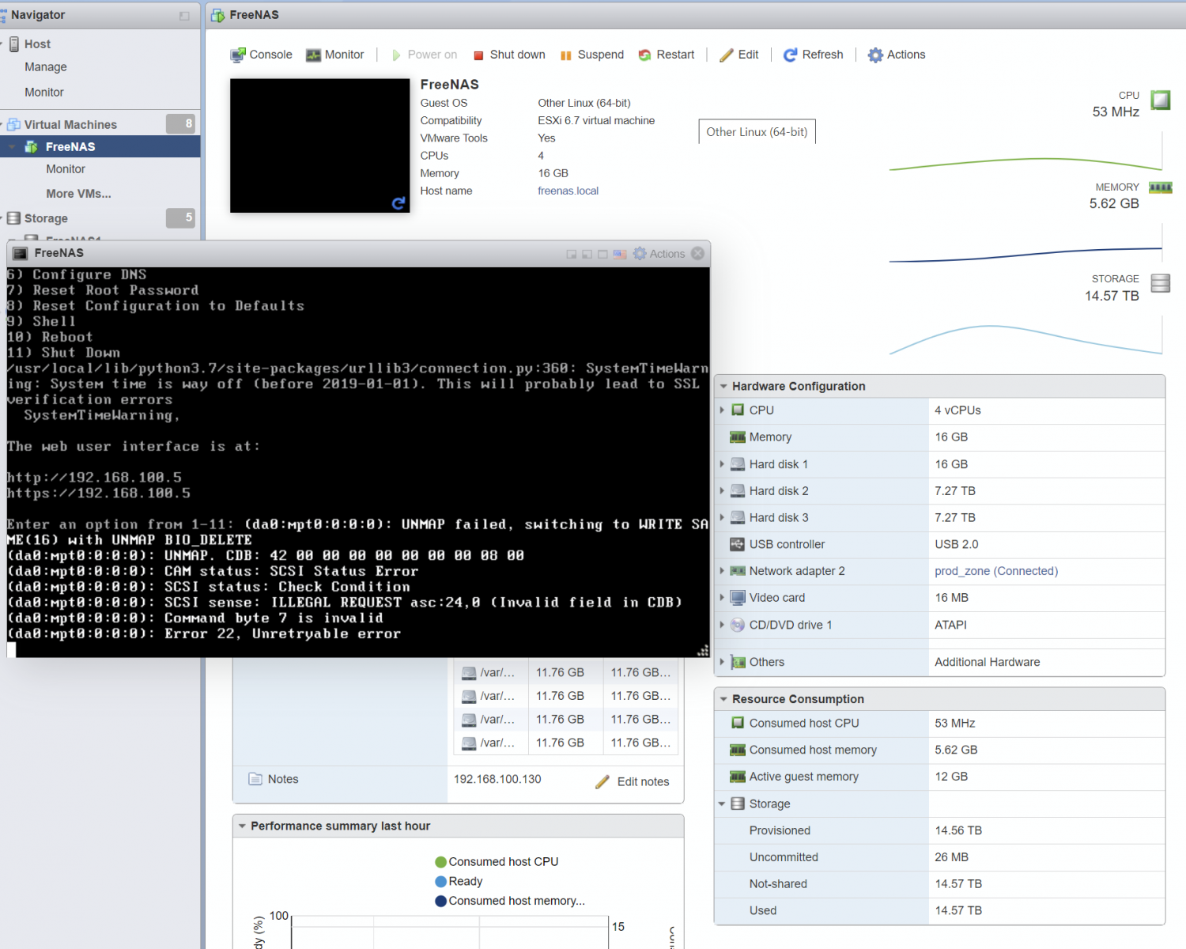Select Storage in the Navigator

click(x=46, y=218)
